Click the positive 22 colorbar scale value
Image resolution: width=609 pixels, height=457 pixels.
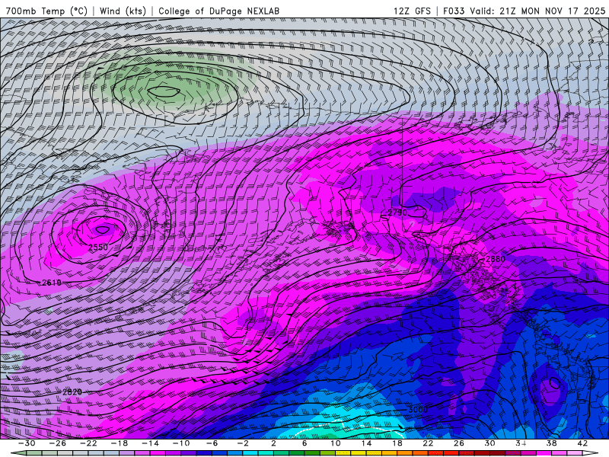428,443
